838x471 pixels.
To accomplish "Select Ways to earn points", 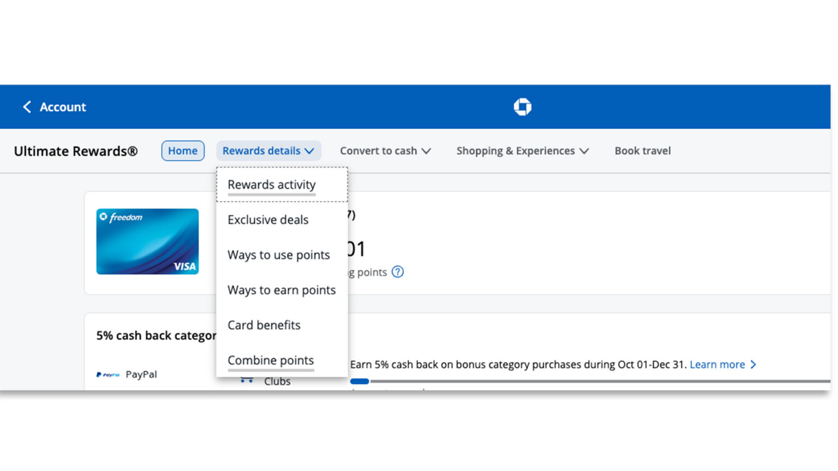I will [282, 290].
